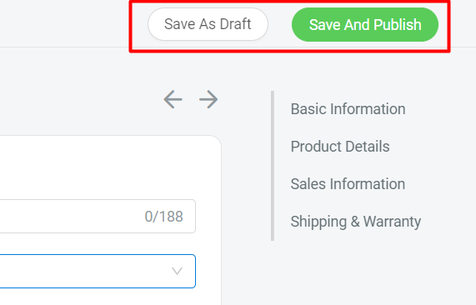Image resolution: width=476 pixels, height=305 pixels.
Task: Expand the dropdown using its chevron arrow
Action: click(177, 271)
